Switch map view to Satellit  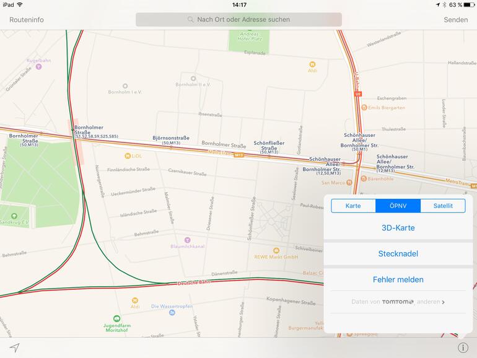click(x=443, y=206)
